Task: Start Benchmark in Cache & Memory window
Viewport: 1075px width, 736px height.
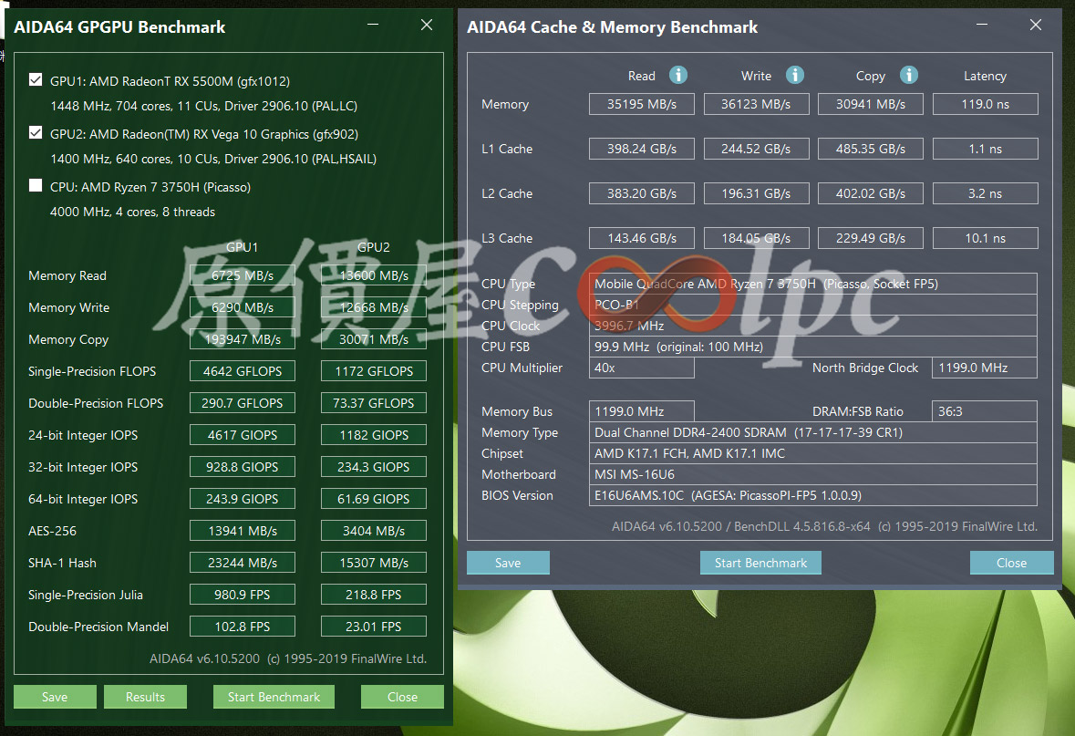Action: (761, 563)
